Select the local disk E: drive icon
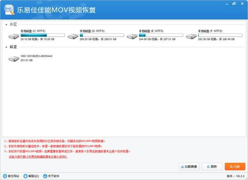Screen dimensions: 248x180 [132, 36]
